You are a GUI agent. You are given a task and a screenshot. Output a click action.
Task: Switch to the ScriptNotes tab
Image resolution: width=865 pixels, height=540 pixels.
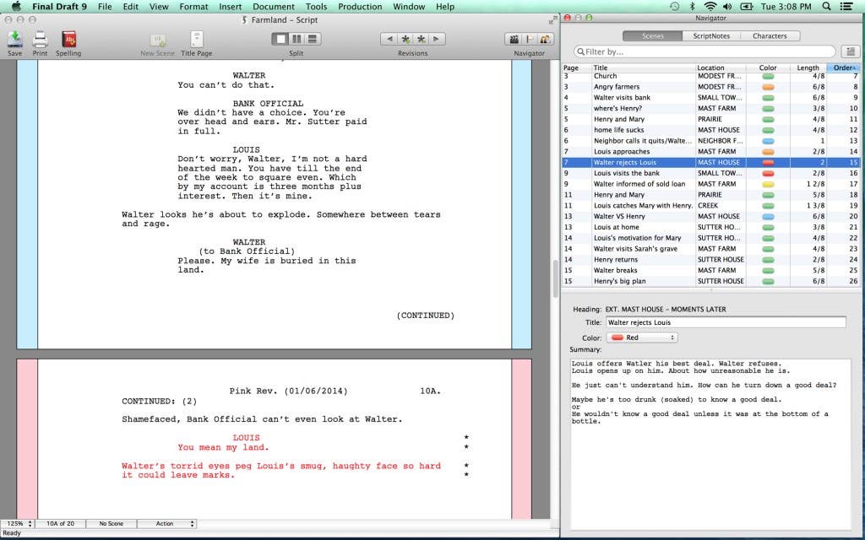(710, 35)
